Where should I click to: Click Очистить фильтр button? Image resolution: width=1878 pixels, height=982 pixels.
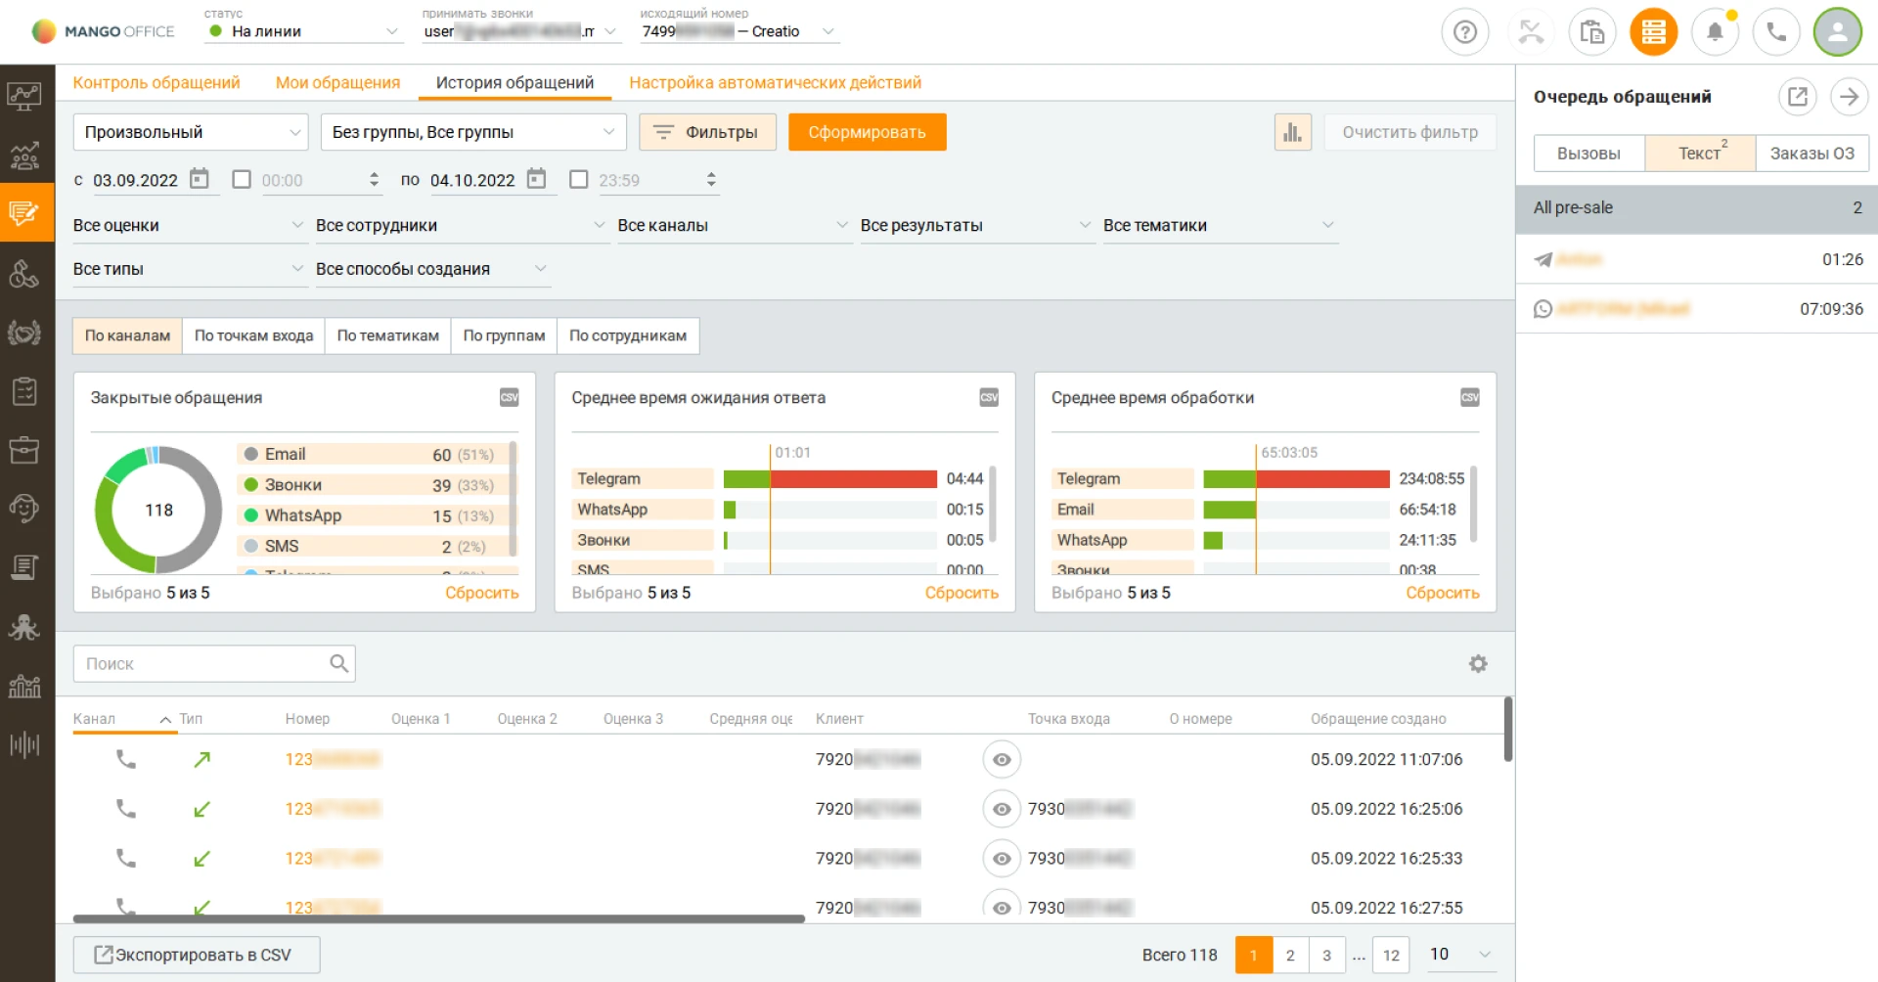point(1409,132)
